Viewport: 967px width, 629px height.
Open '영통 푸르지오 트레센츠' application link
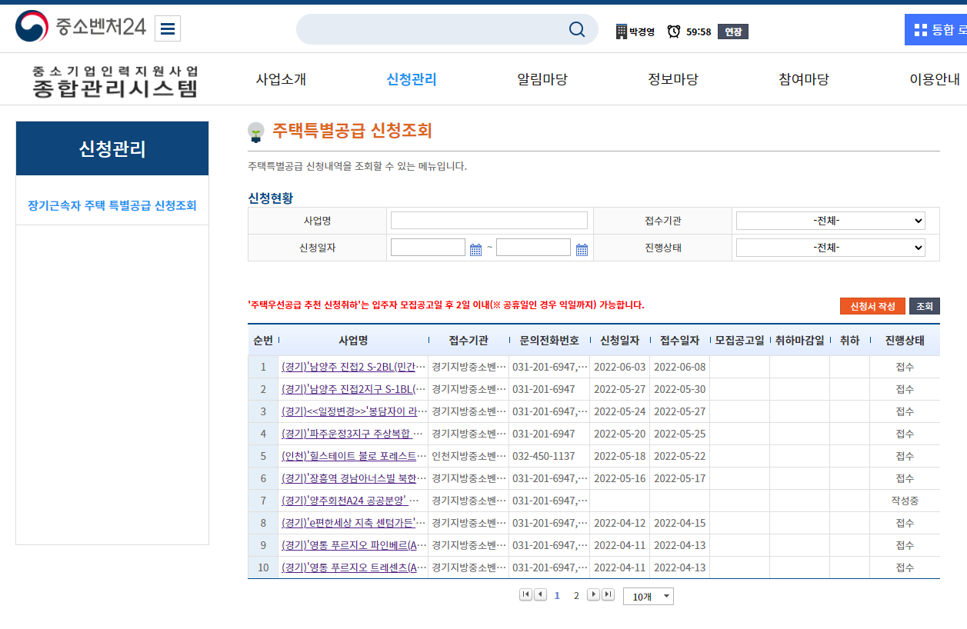pos(353,567)
